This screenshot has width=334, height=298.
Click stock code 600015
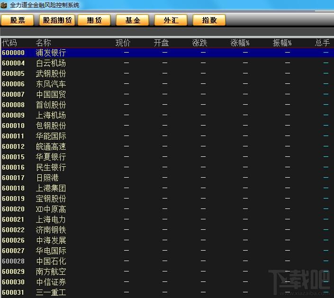point(13,157)
